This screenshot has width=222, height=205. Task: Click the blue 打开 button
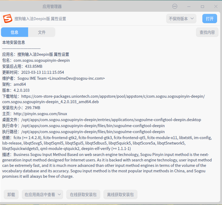click(209, 19)
